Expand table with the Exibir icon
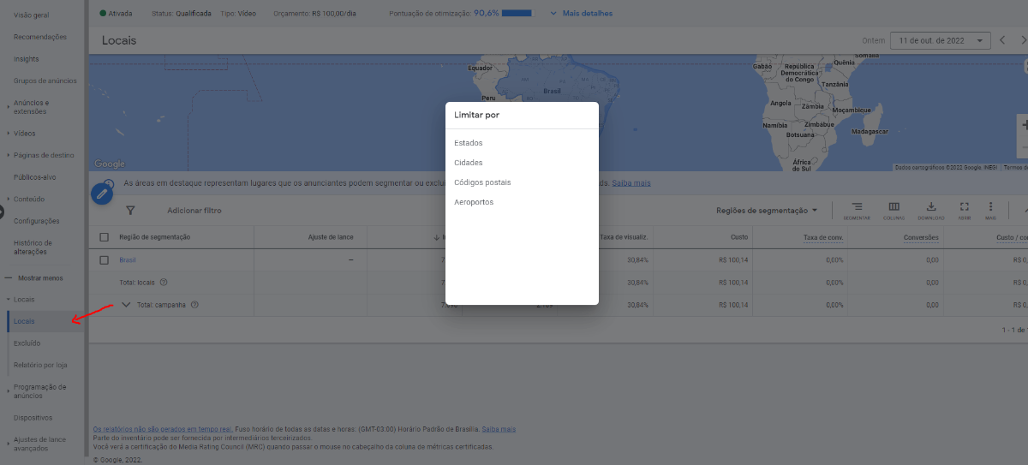Viewport: 1028px width, 465px height. click(965, 211)
